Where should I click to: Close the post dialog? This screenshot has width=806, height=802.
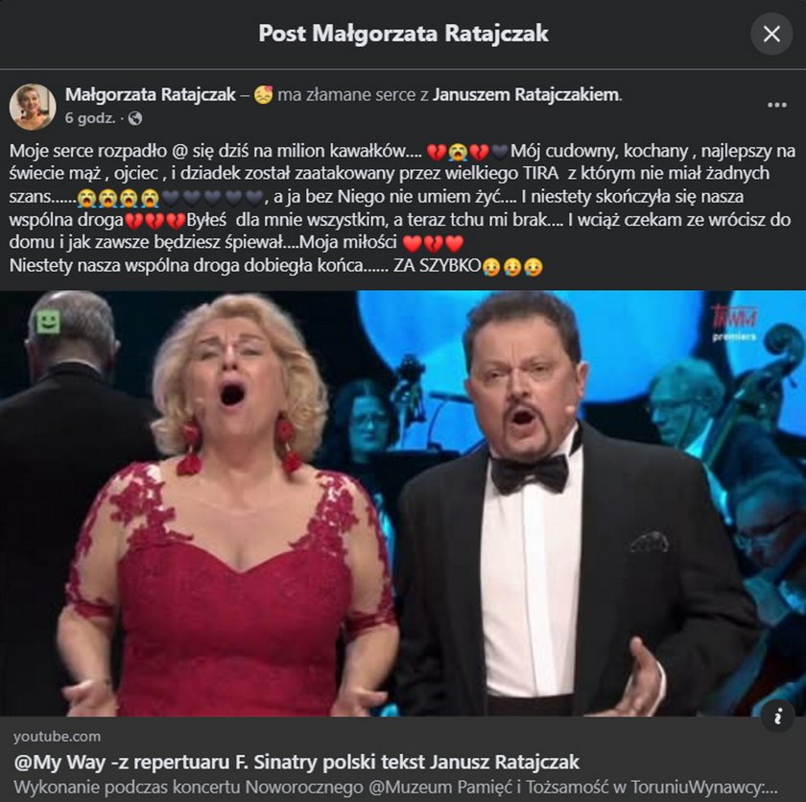771,35
